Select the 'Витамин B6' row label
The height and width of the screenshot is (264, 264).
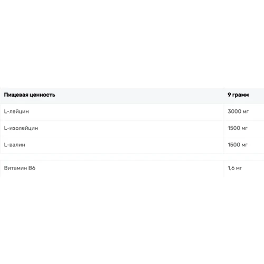(20, 168)
